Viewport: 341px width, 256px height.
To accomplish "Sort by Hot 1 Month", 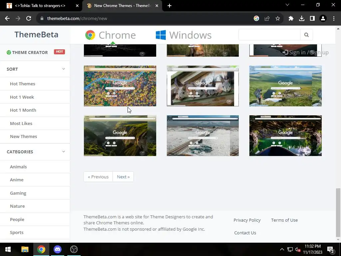I will (23, 110).
